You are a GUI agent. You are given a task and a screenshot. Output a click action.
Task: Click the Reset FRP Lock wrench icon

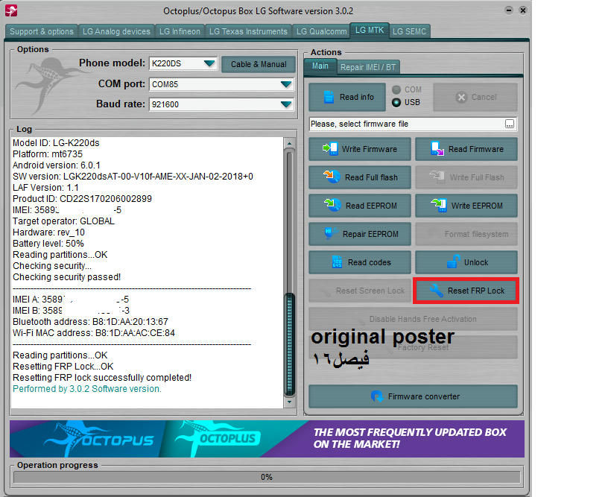pyautogui.click(x=436, y=291)
